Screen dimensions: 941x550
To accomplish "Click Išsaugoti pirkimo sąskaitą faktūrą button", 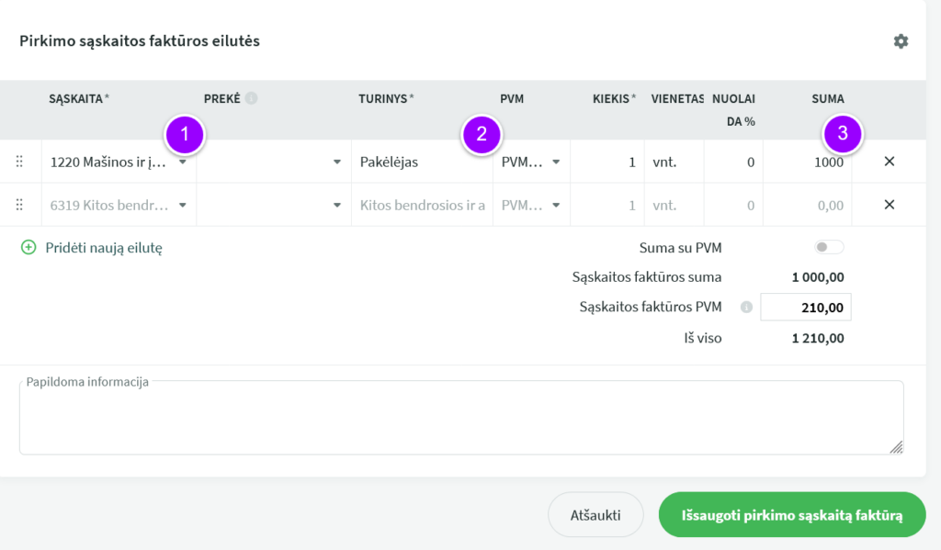I will click(791, 515).
